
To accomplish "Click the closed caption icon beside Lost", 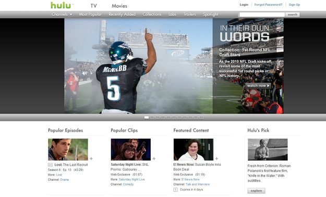I will (x=50, y=165).
